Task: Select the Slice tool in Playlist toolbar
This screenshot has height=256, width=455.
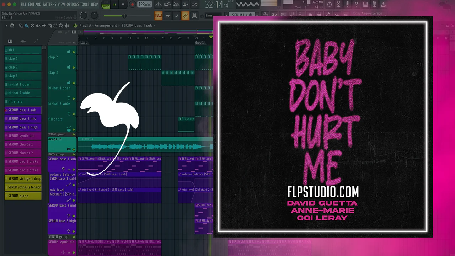Action: 49,26
